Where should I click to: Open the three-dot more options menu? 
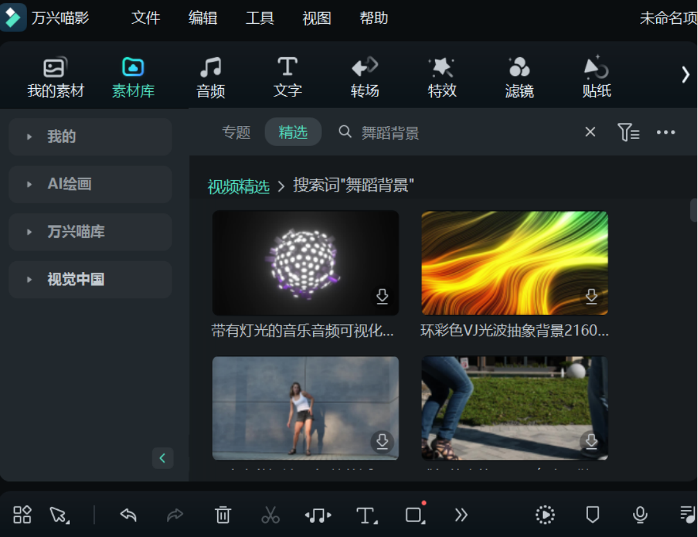[x=666, y=132]
